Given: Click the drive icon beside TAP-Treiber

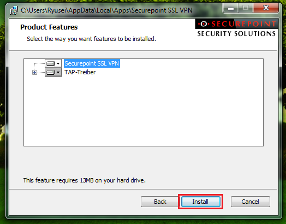Looking at the screenshot, I should tap(51, 72).
